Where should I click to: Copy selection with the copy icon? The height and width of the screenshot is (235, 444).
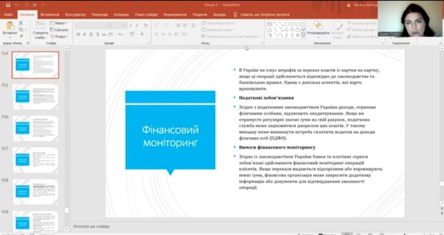21,30
